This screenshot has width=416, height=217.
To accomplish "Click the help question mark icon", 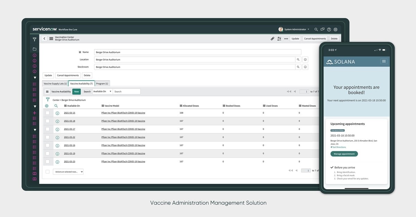I will [x=329, y=30].
